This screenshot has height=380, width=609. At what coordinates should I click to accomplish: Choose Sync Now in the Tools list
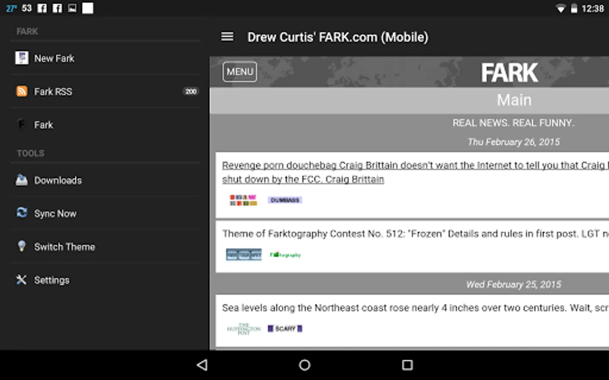(x=105, y=213)
